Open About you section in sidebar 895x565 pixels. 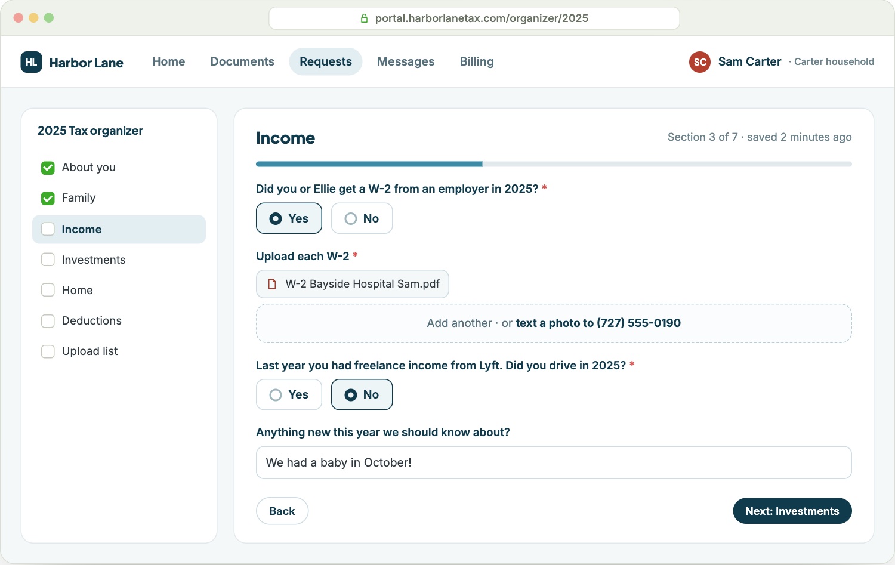[x=119, y=168]
